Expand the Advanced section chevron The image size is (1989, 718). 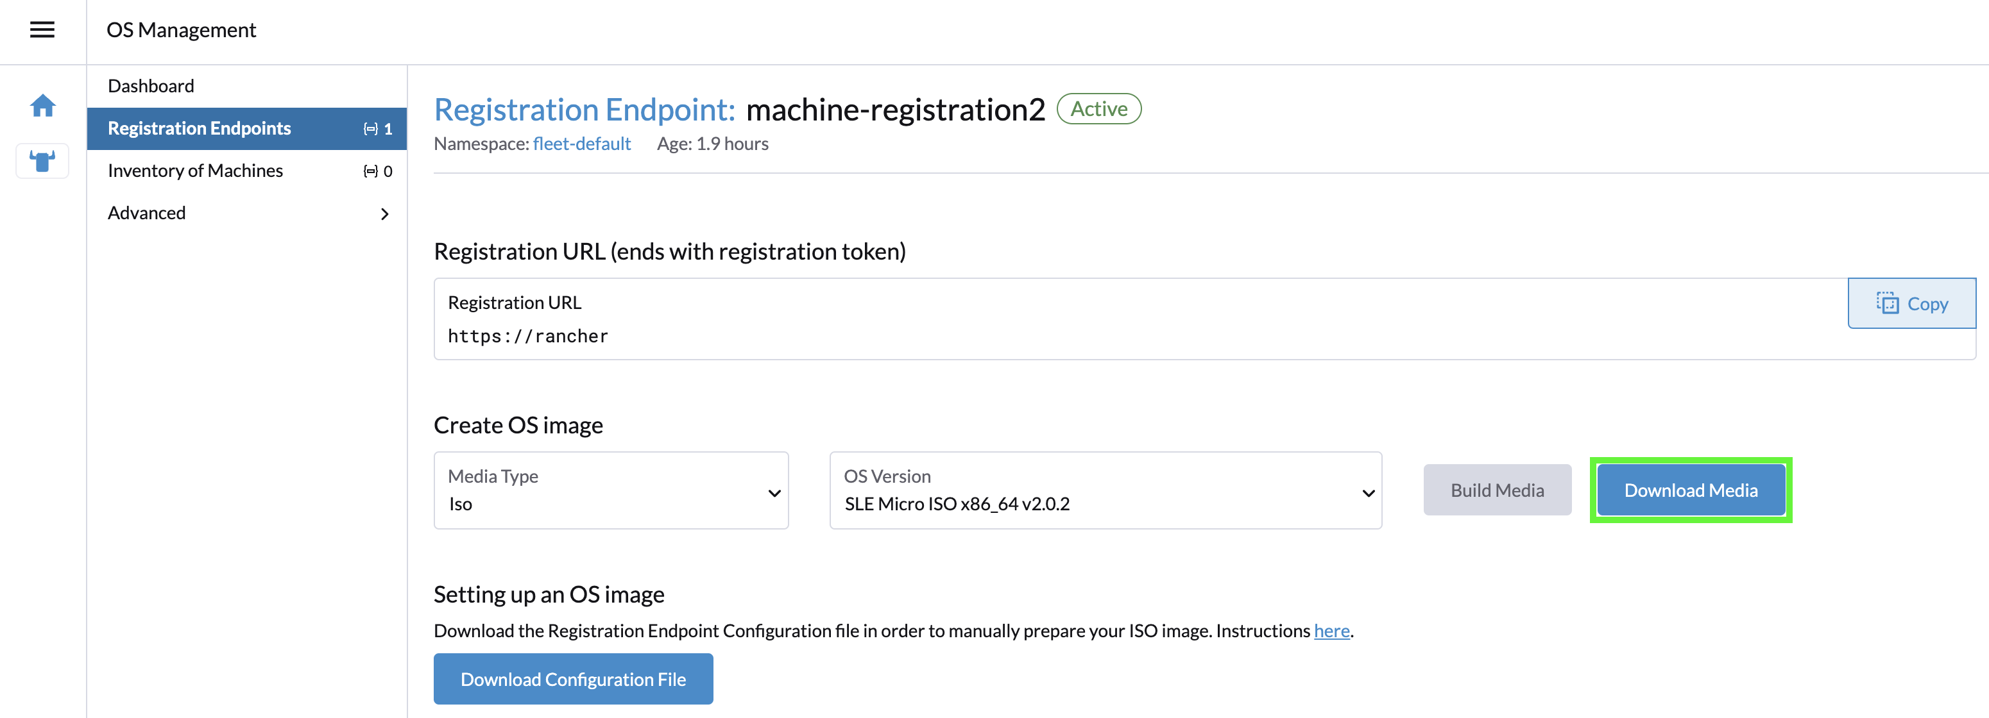coord(384,213)
